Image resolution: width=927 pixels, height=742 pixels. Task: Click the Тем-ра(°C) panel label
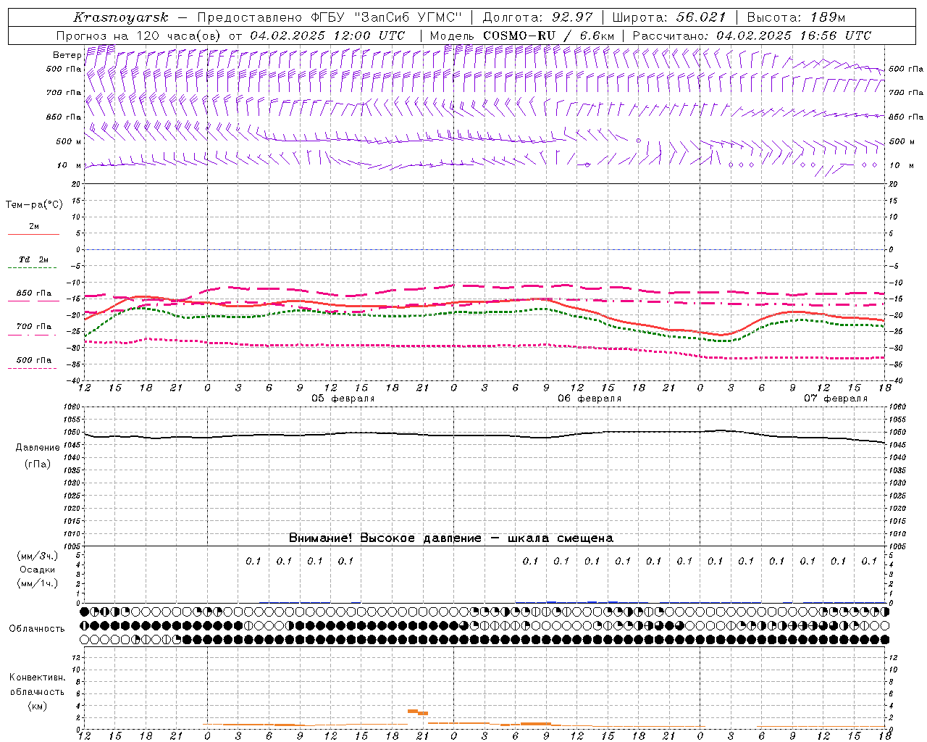(34, 205)
